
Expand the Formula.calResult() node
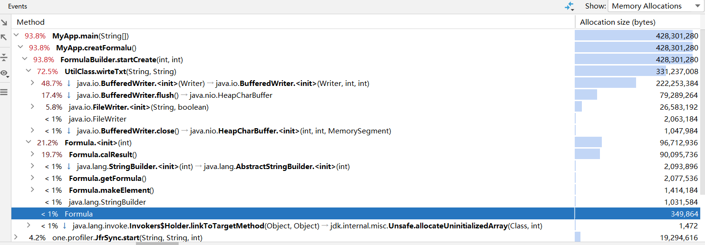pos(32,154)
